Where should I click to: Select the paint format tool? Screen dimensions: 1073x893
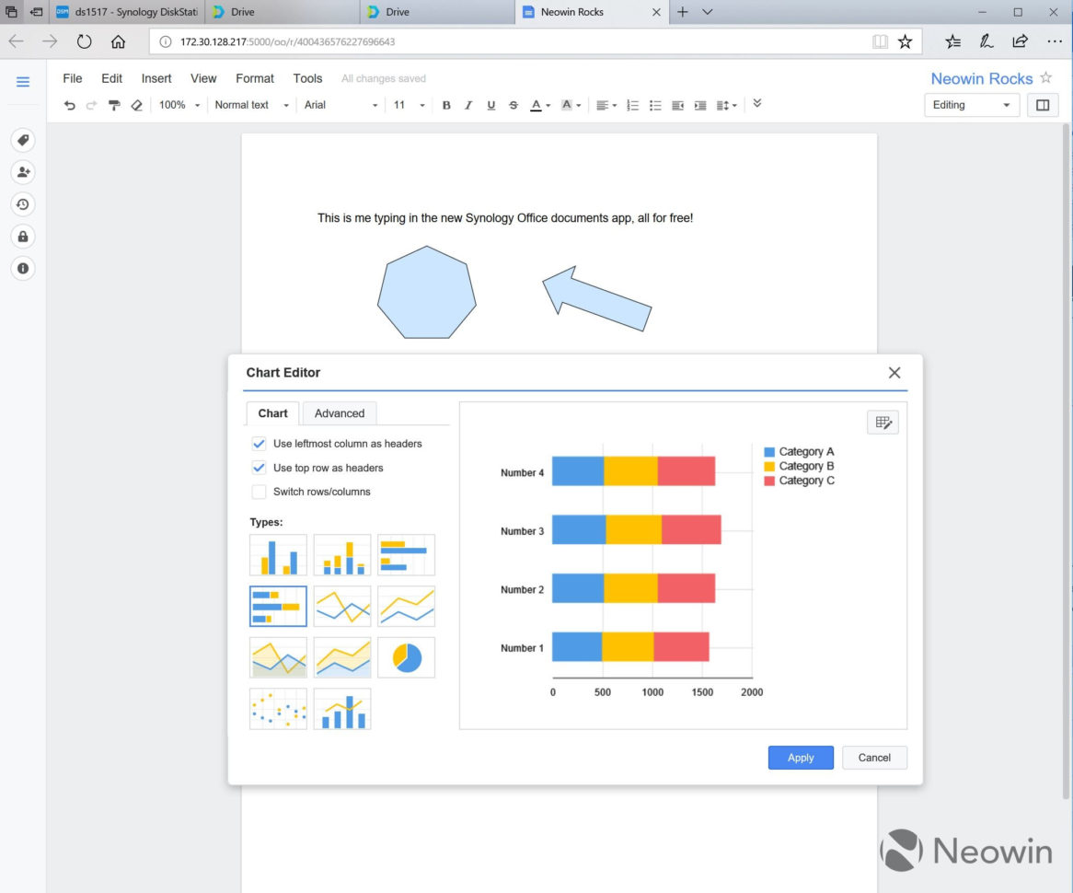[x=114, y=105]
